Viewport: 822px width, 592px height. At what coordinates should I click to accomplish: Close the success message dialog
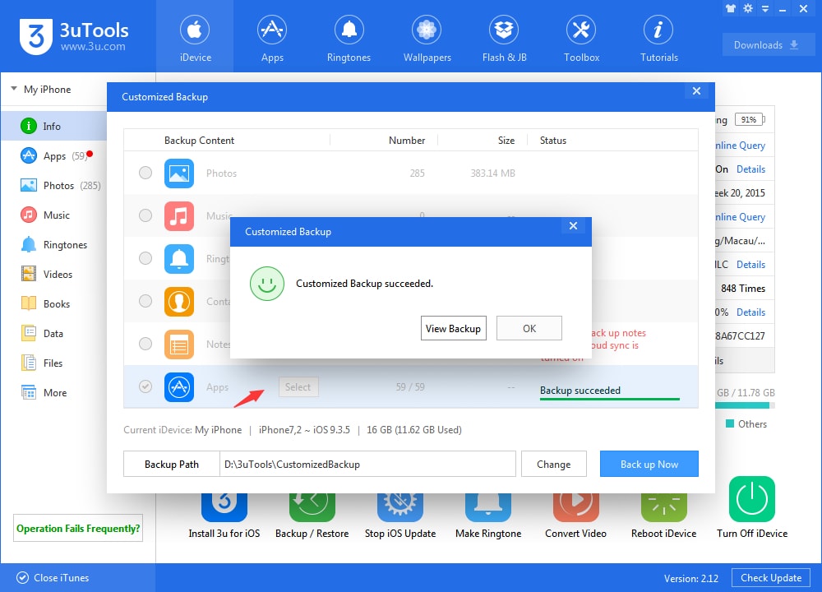tap(573, 225)
